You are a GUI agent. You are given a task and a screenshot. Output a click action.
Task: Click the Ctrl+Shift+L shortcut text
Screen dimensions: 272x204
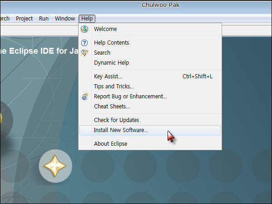[x=198, y=76]
